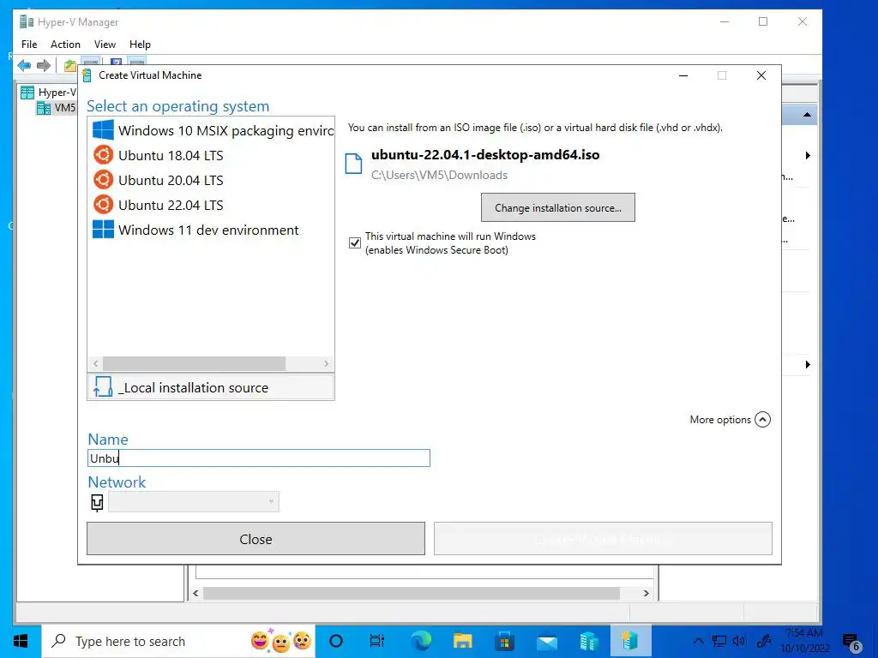This screenshot has height=658, width=878.
Task: Click the ISO file icon
Action: pos(353,164)
